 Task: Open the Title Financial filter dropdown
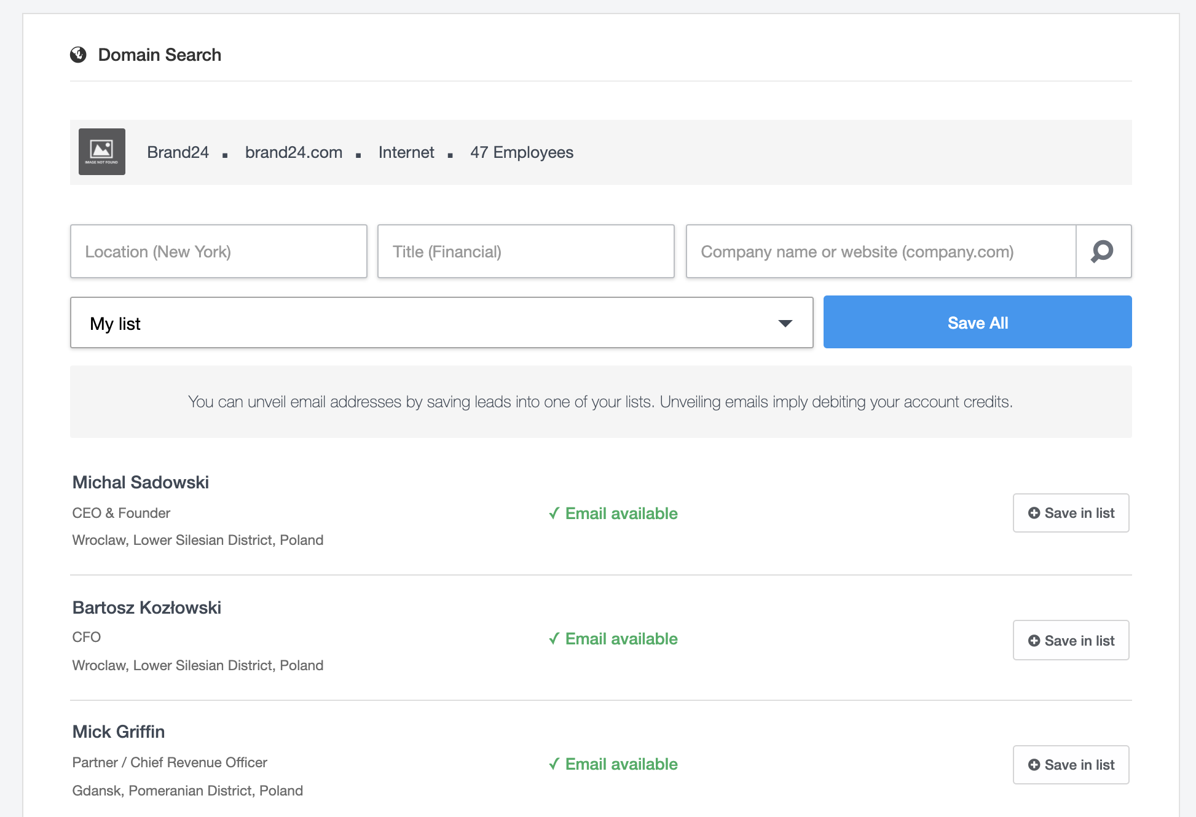(x=524, y=252)
